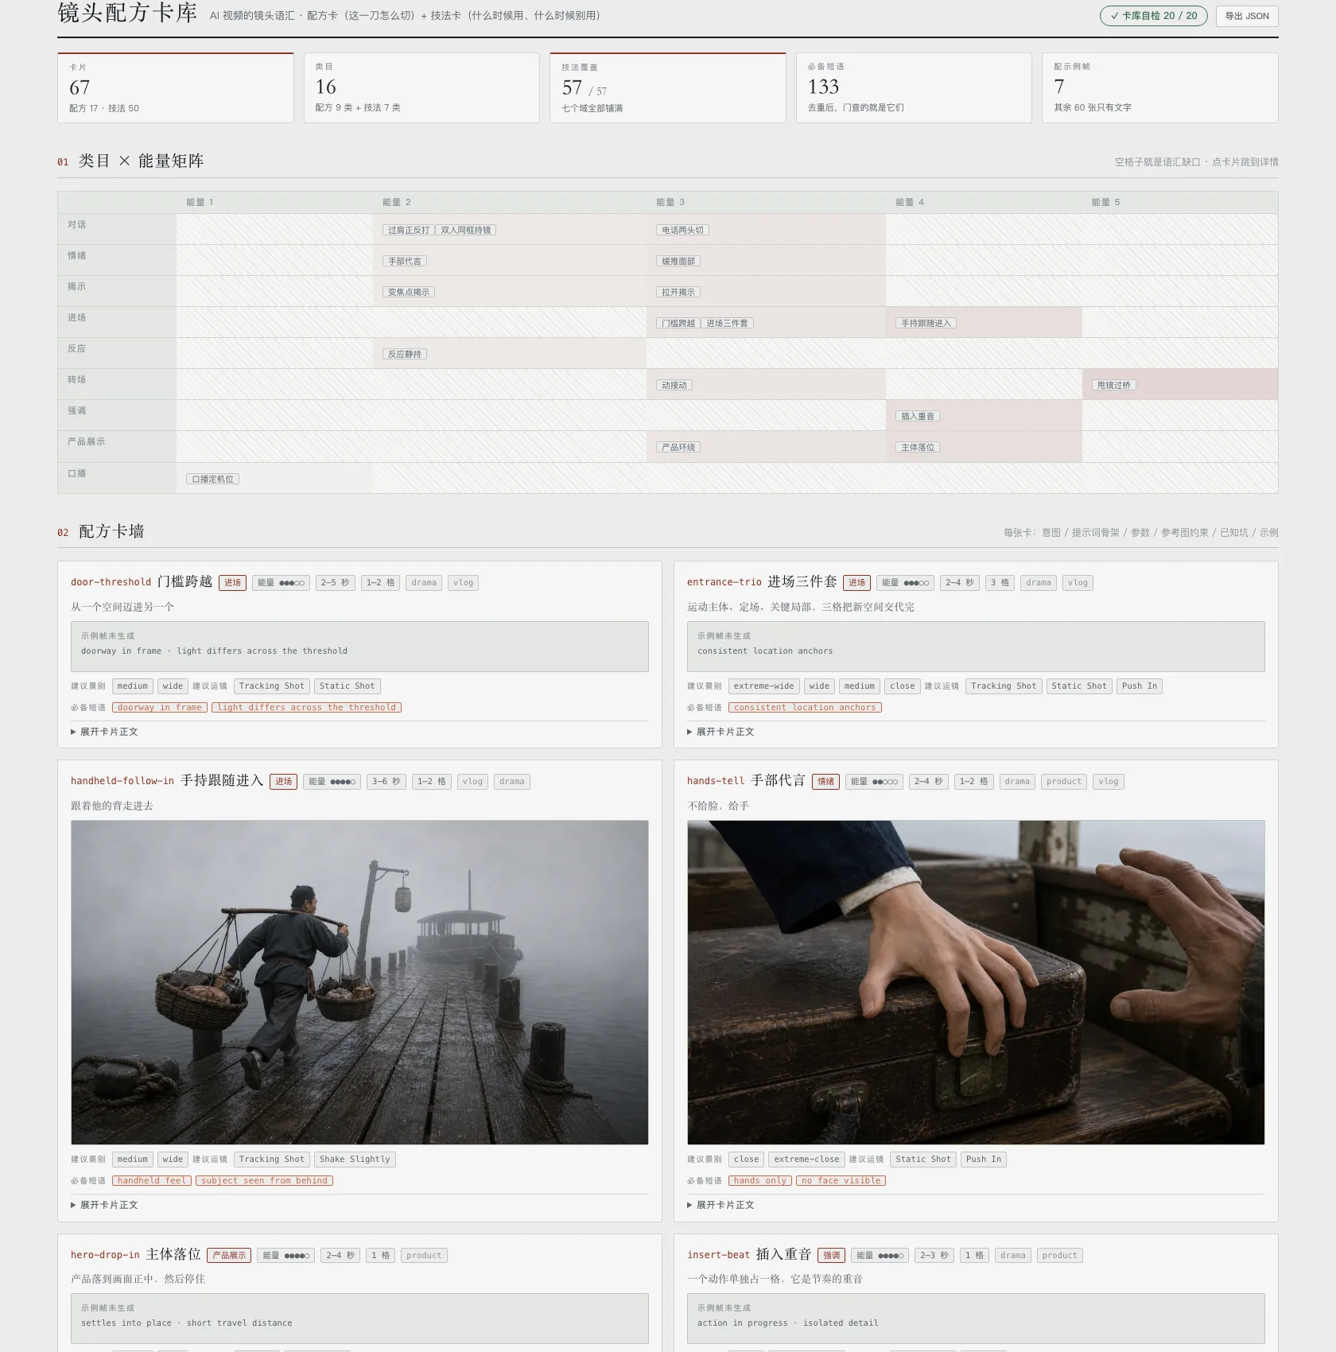Image resolution: width=1336 pixels, height=1352 pixels.
Task: Open the 卡库自检 20 / 20 badge
Action: pos(1153,16)
